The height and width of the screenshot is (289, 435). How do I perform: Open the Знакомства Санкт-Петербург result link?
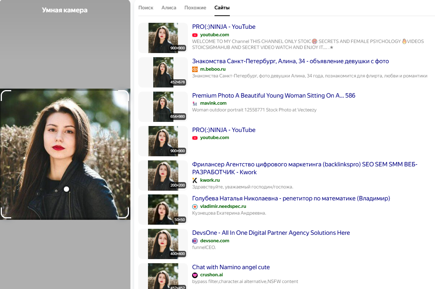[290, 61]
